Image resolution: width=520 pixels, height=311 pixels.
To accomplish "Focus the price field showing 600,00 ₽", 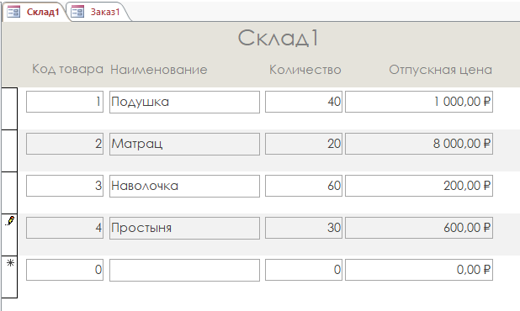I will coord(419,228).
